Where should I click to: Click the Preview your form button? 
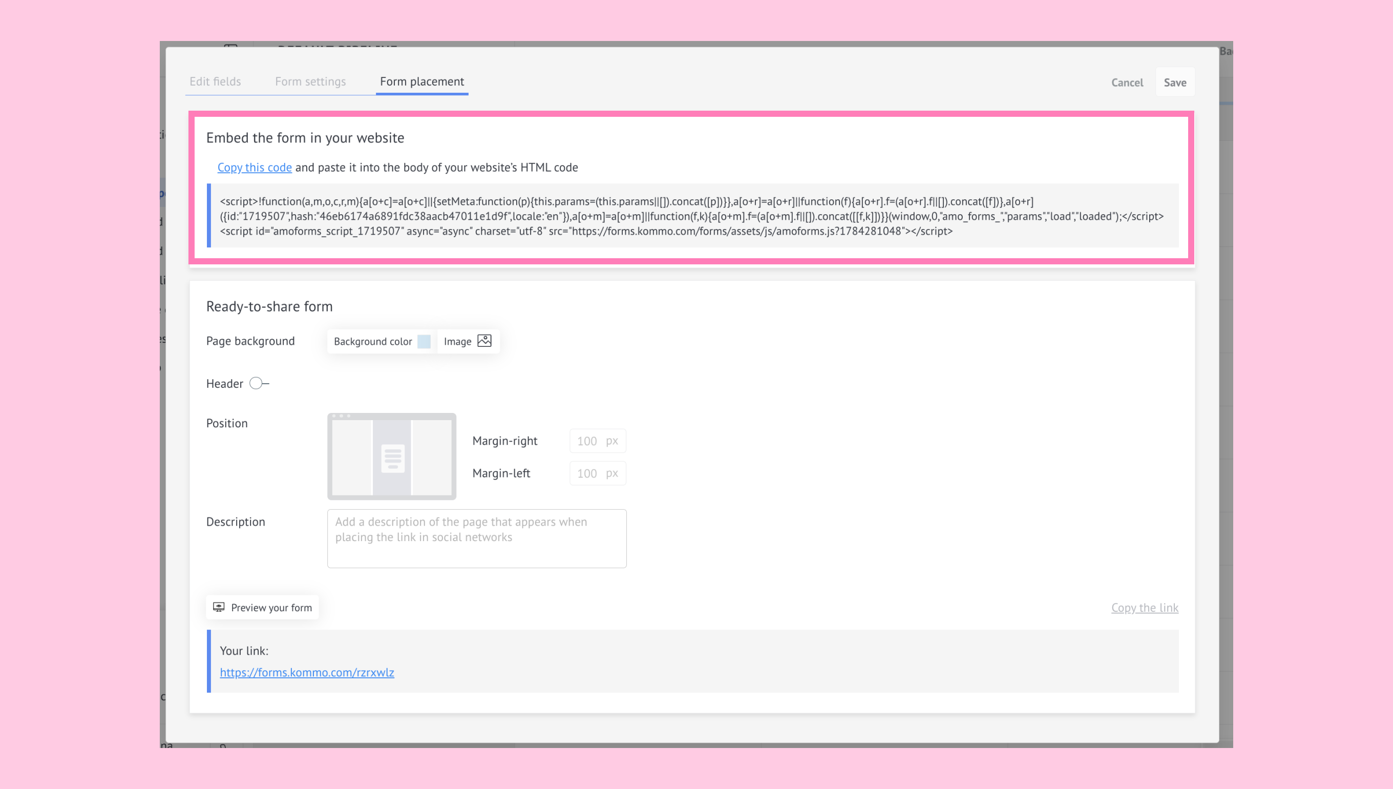(x=262, y=608)
